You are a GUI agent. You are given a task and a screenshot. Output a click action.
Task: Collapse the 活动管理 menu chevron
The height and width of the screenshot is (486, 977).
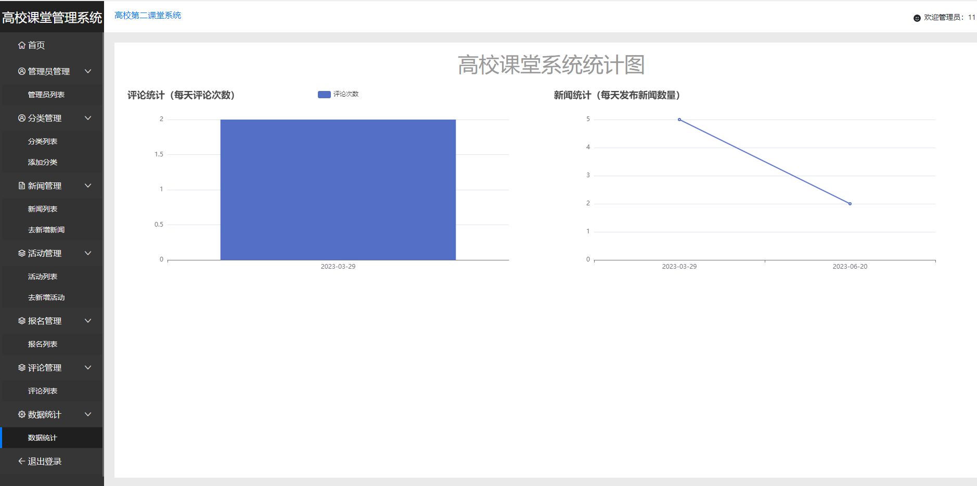pyautogui.click(x=88, y=253)
